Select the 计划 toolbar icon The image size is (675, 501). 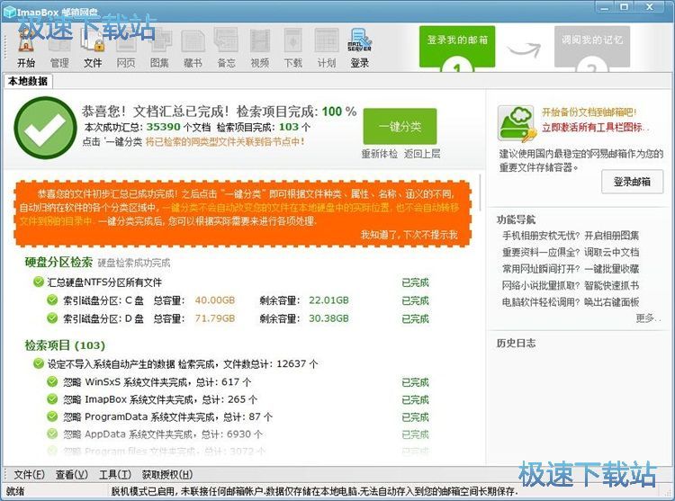click(327, 49)
